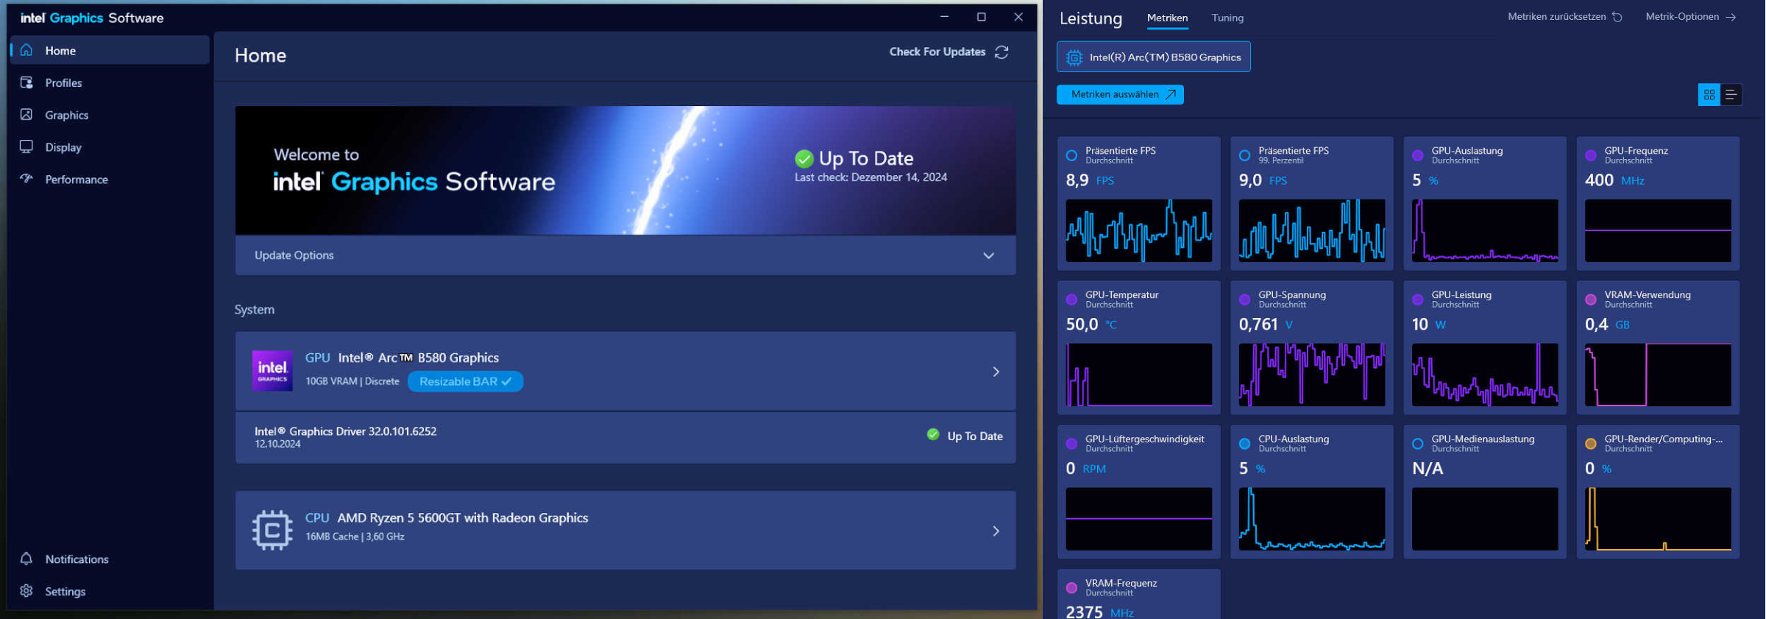Click the CPU-Auslastung graph
The height and width of the screenshot is (619, 1766).
pos(1311,519)
